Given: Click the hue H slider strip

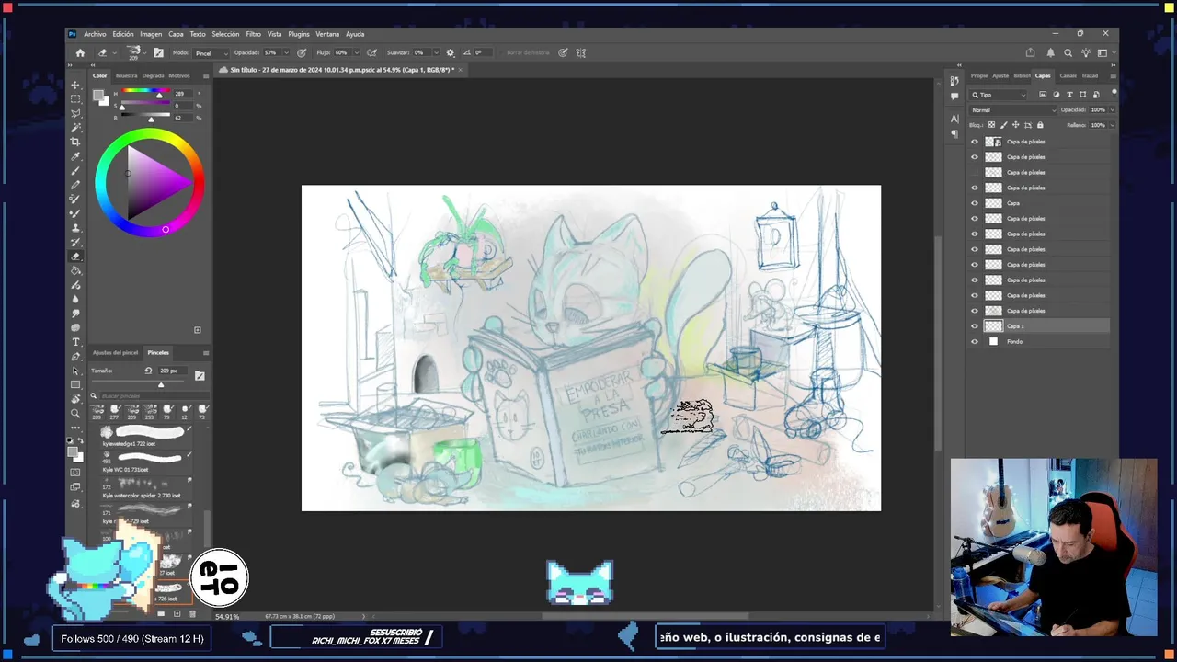Looking at the screenshot, I should [x=144, y=91].
